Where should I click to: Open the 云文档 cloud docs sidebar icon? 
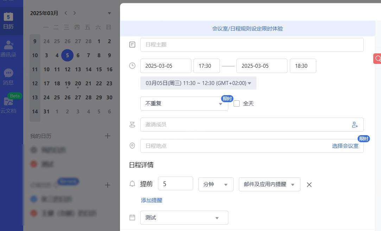(x=8, y=105)
